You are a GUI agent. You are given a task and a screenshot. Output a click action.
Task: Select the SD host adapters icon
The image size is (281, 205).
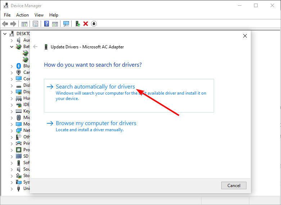tap(19, 156)
